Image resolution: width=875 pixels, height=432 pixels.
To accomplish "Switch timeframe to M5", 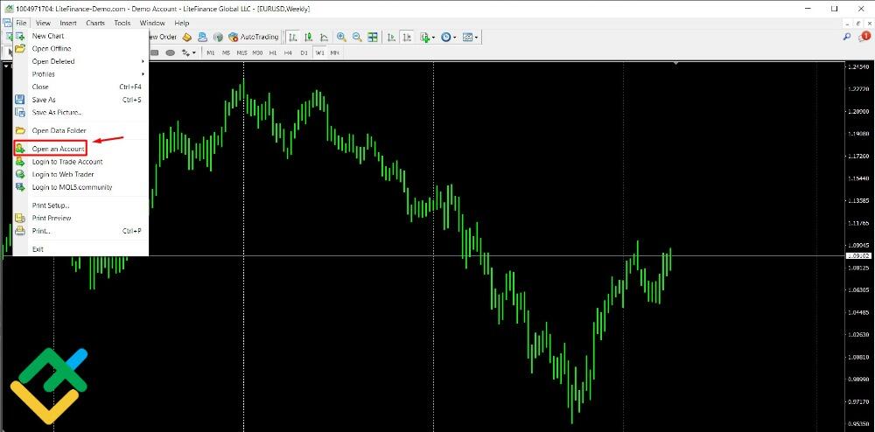I will (226, 52).
